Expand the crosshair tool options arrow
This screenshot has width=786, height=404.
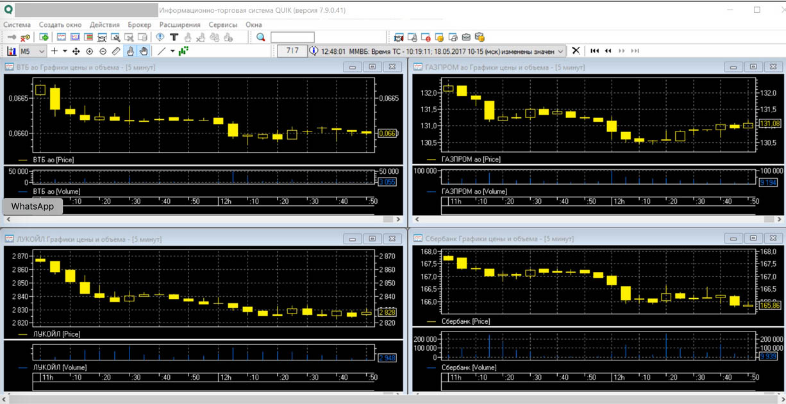[65, 51]
